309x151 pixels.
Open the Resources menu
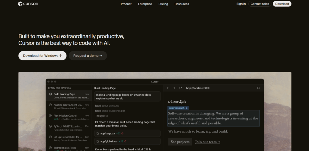[x=182, y=4]
